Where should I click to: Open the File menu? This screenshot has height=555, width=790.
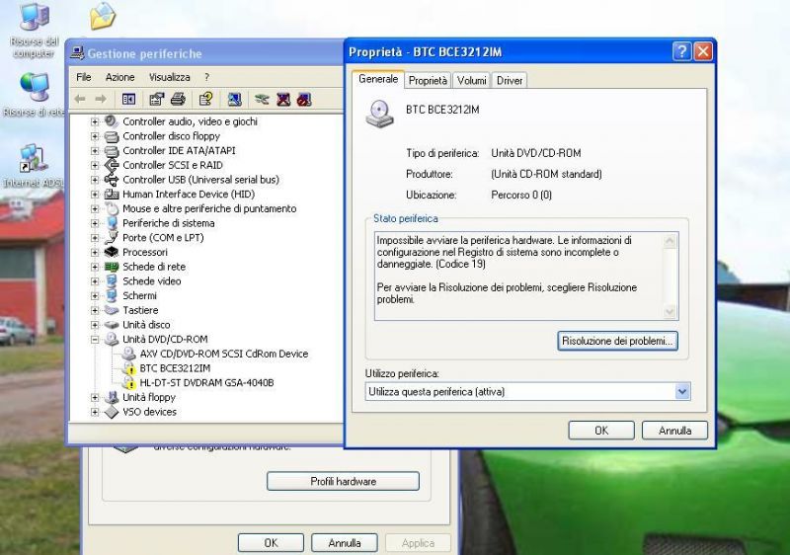(x=84, y=77)
